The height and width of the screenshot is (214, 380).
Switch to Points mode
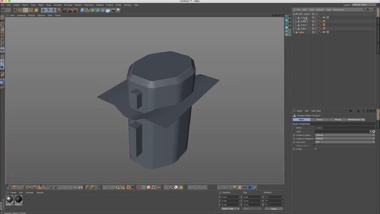coord(2,40)
